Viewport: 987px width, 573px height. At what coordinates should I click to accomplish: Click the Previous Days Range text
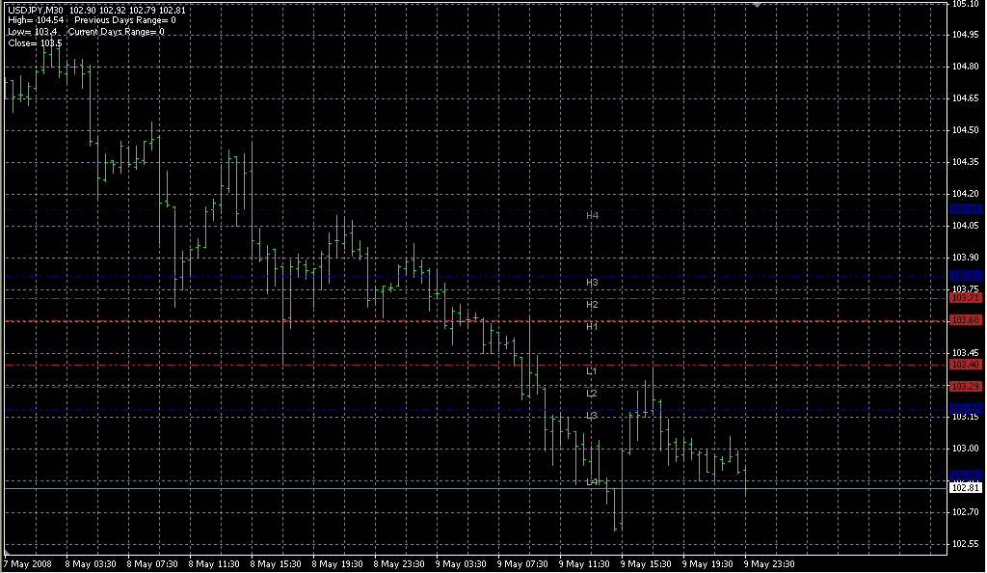[119, 20]
